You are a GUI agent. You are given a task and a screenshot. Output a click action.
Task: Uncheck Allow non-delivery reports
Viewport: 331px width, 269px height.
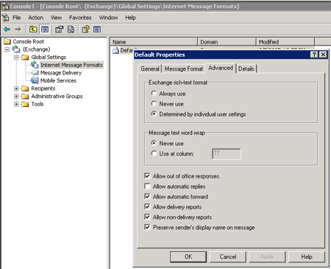[x=147, y=217]
